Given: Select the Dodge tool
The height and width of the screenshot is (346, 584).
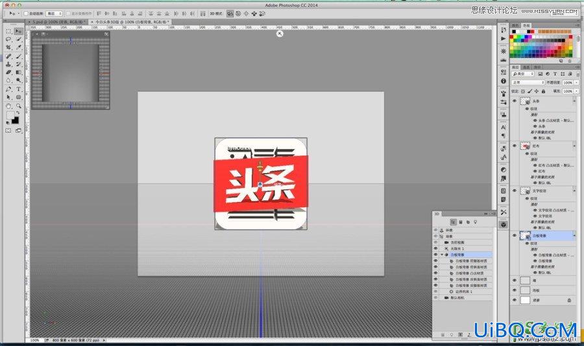Looking at the screenshot, I should pyautogui.click(x=18, y=80).
